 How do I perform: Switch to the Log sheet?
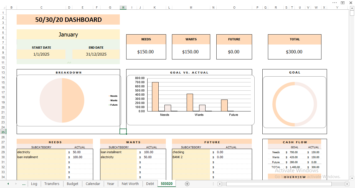(34, 184)
